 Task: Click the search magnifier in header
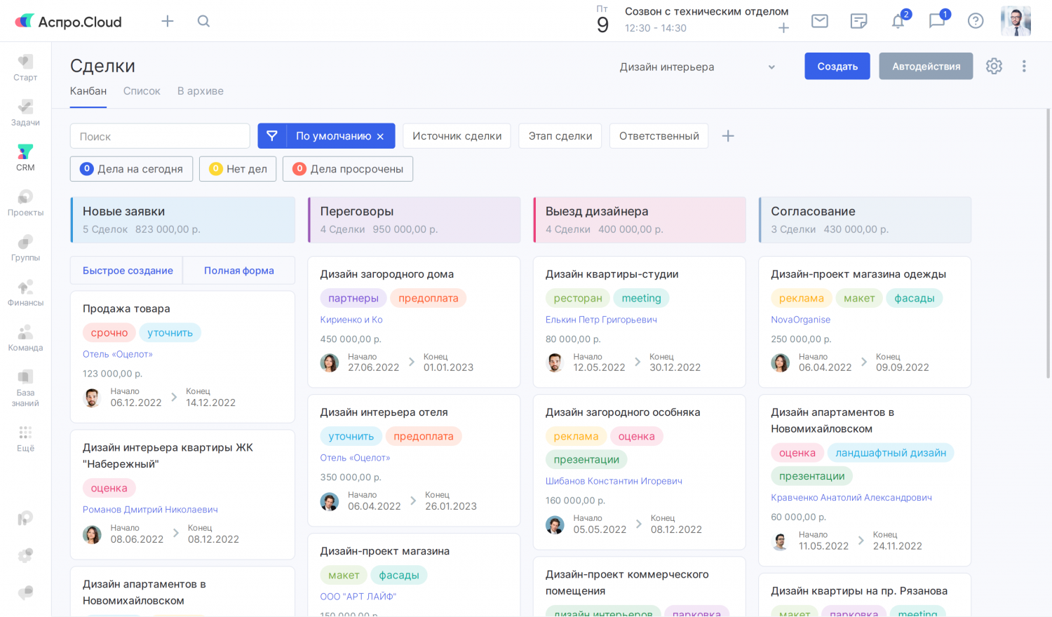(203, 21)
